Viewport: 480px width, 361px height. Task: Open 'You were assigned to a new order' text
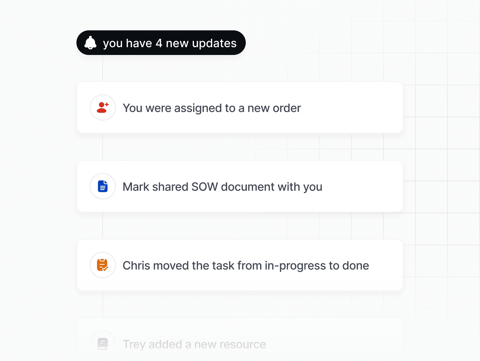click(x=212, y=108)
